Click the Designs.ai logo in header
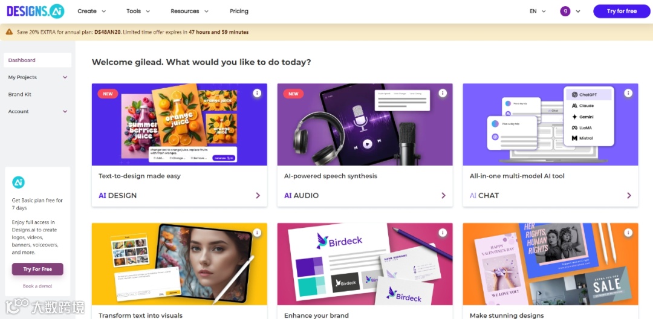 36,11
